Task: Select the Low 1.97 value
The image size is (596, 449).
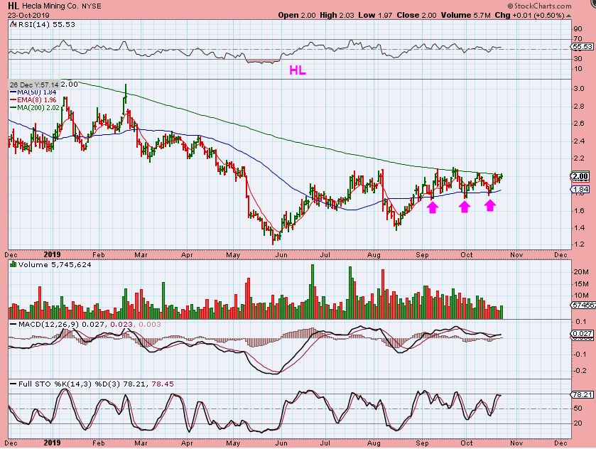Action: click(376, 15)
